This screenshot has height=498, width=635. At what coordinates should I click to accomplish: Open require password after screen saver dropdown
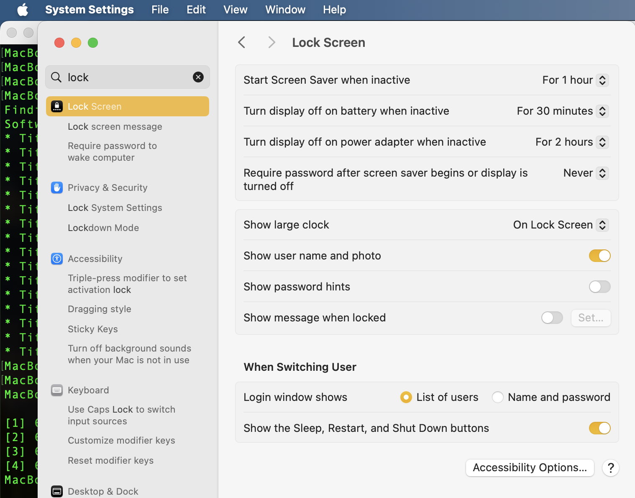(x=602, y=173)
